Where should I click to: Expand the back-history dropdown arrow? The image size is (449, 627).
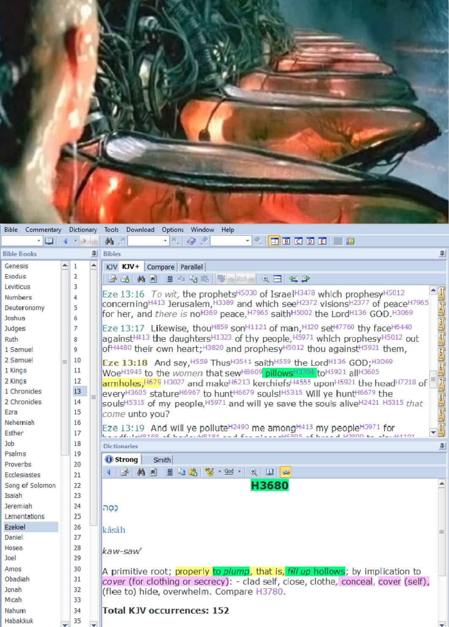point(75,241)
